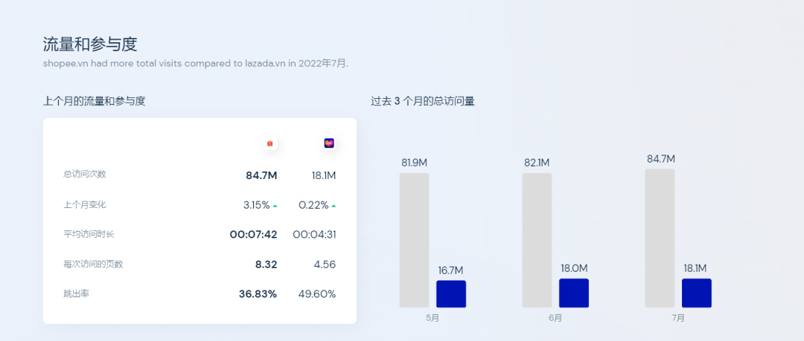This screenshot has width=804, height=341.
Task: Click the blue 18.1M bar for 7月
Action: coord(697,293)
